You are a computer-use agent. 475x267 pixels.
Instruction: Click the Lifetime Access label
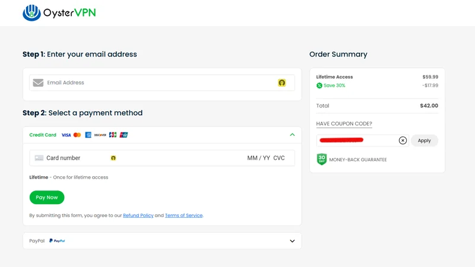(334, 77)
